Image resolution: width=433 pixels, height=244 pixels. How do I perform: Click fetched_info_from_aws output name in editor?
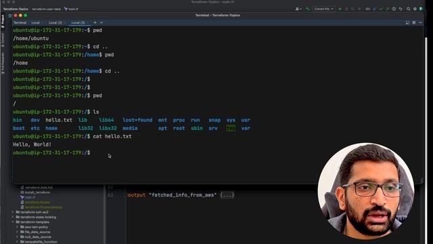click(183, 195)
